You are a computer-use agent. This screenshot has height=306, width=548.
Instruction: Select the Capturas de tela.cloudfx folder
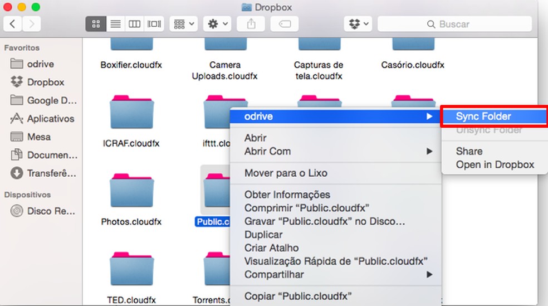point(319,45)
